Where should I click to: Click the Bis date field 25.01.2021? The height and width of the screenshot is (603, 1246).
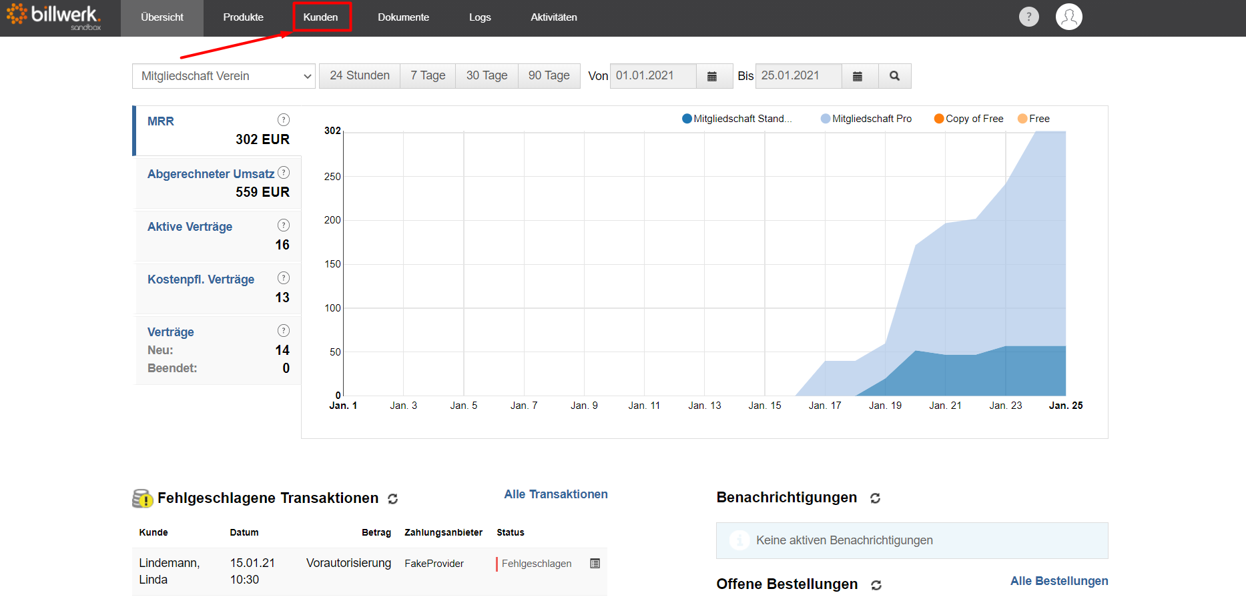coord(799,76)
